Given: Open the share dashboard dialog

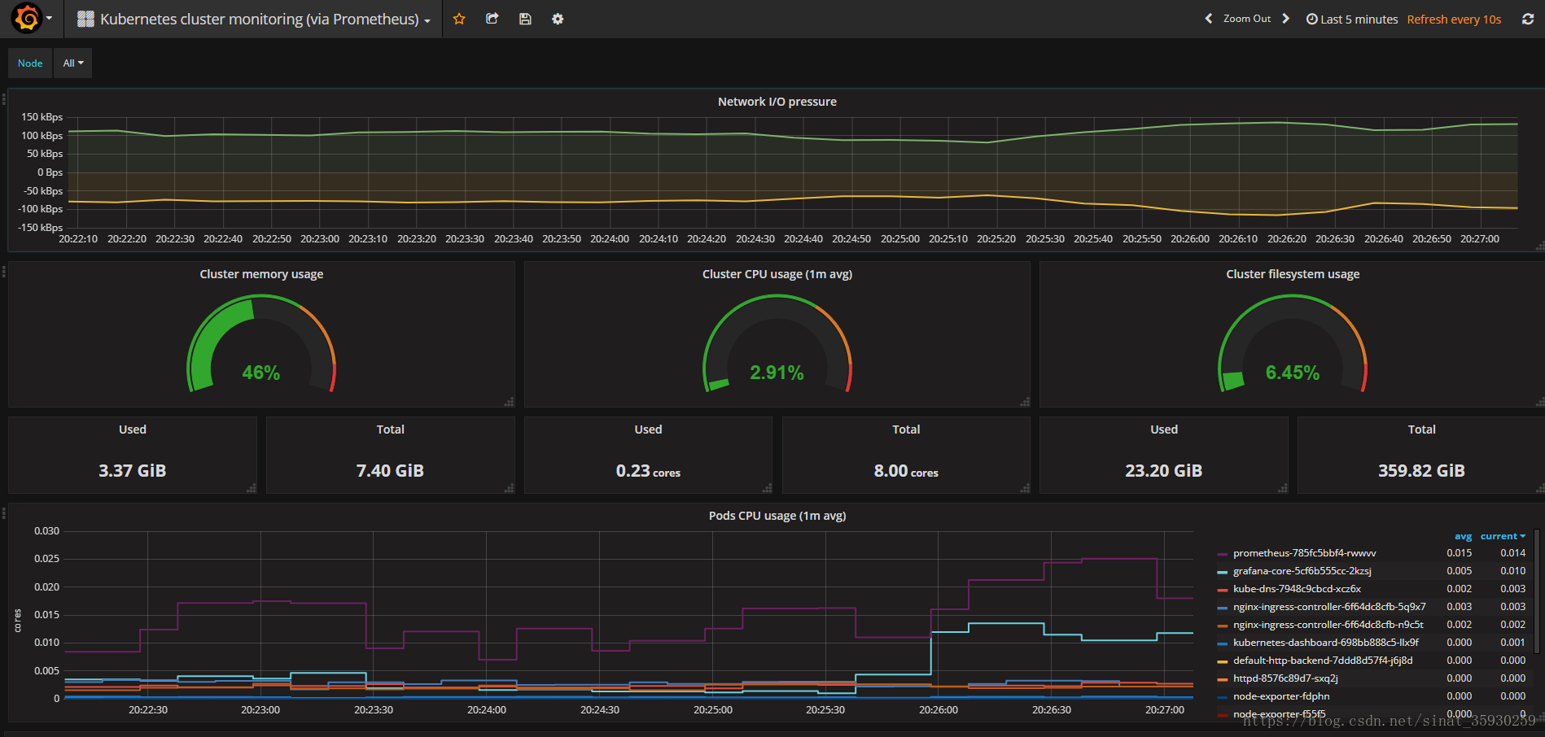Looking at the screenshot, I should (492, 19).
